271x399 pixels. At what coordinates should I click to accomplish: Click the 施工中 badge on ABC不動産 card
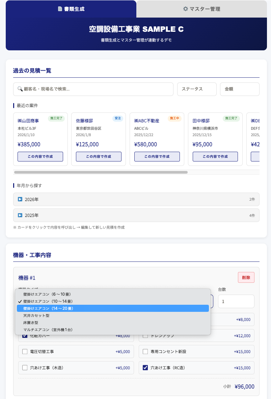(x=174, y=119)
